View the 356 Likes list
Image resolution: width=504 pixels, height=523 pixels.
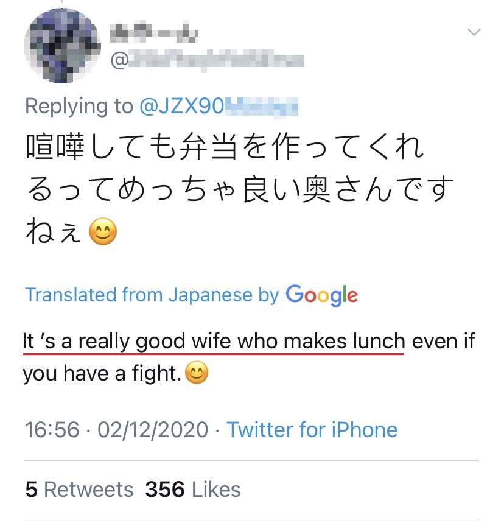(x=192, y=490)
